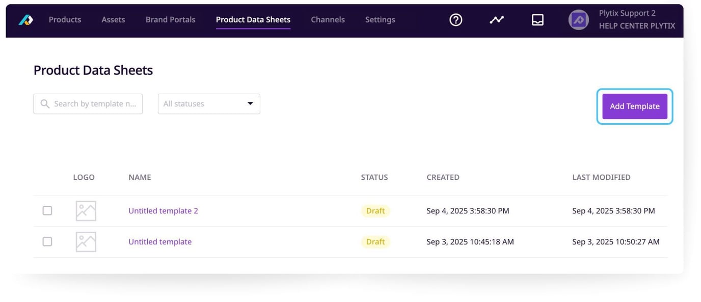Image resolution: width=701 pixels, height=302 pixels.
Task: Open Untitled template 2 via its link
Action: 163,210
